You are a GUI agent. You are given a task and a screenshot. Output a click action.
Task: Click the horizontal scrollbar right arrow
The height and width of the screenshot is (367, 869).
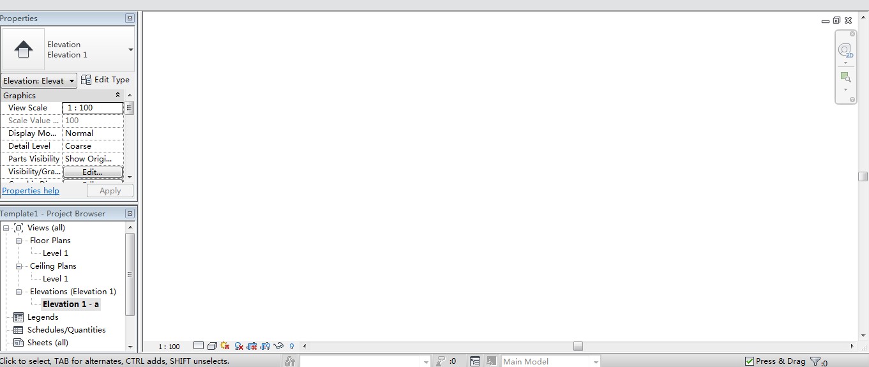(x=852, y=346)
